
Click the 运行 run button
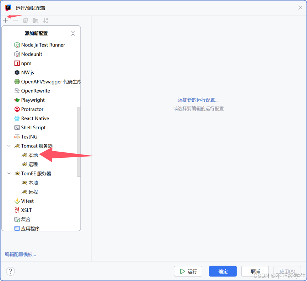(188, 271)
